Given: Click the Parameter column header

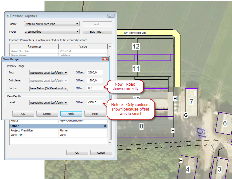Looking at the screenshot, I should click(34, 47).
